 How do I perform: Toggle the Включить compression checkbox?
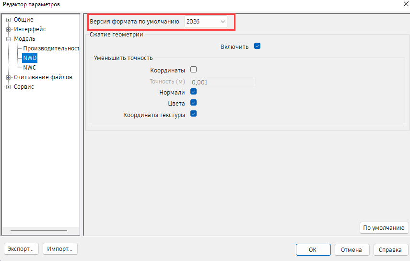(x=258, y=46)
